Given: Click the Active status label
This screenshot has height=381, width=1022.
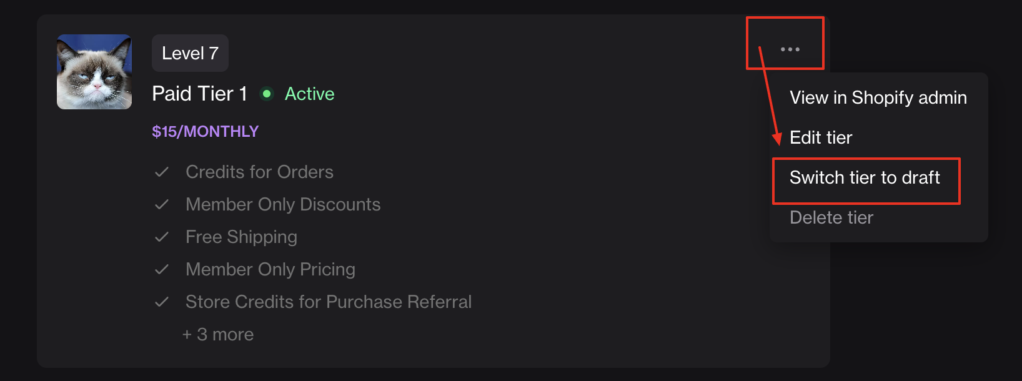Looking at the screenshot, I should (309, 94).
